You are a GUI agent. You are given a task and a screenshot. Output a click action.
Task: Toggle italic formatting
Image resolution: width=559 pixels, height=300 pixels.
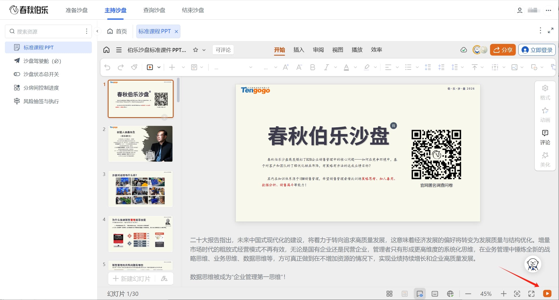click(326, 67)
